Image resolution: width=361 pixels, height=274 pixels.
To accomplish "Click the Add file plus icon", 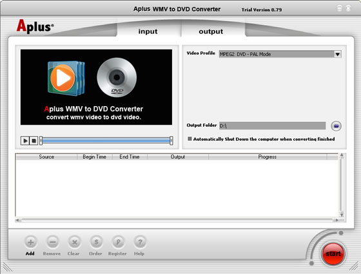I will pos(30,242).
